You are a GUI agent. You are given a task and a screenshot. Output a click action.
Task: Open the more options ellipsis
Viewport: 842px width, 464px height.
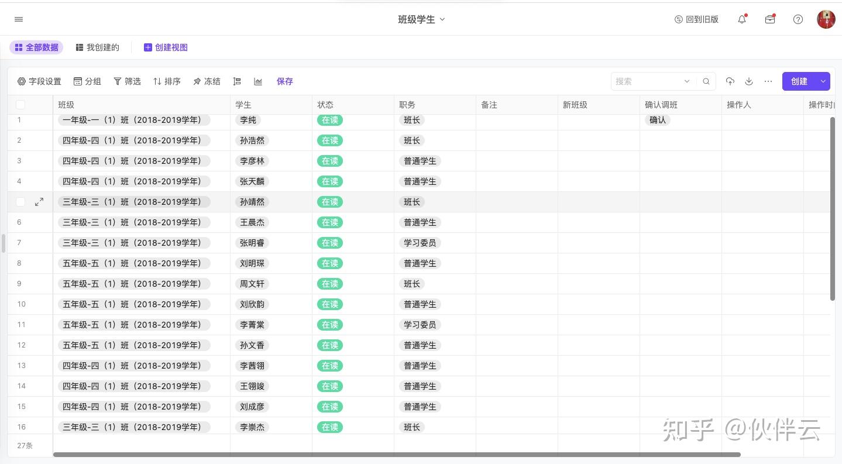[x=768, y=81]
